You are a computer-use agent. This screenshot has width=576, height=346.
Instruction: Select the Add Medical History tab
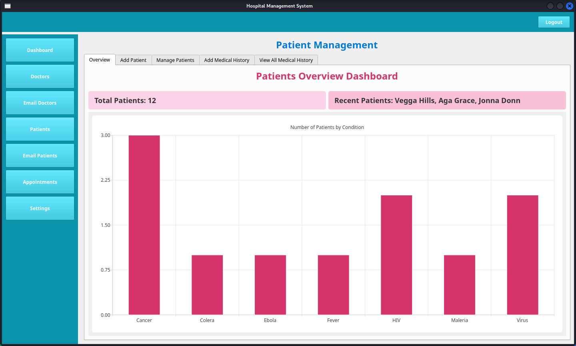[226, 60]
